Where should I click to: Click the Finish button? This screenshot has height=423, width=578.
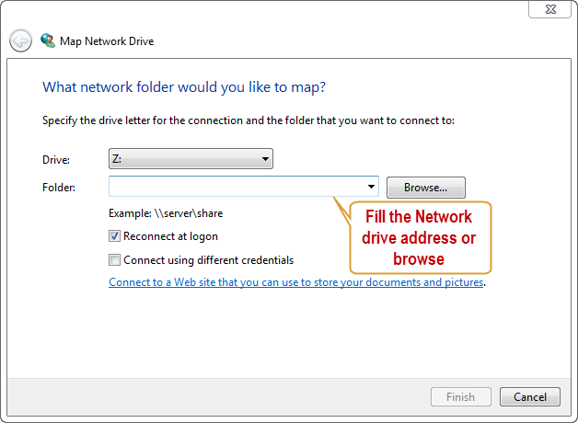[461, 397]
